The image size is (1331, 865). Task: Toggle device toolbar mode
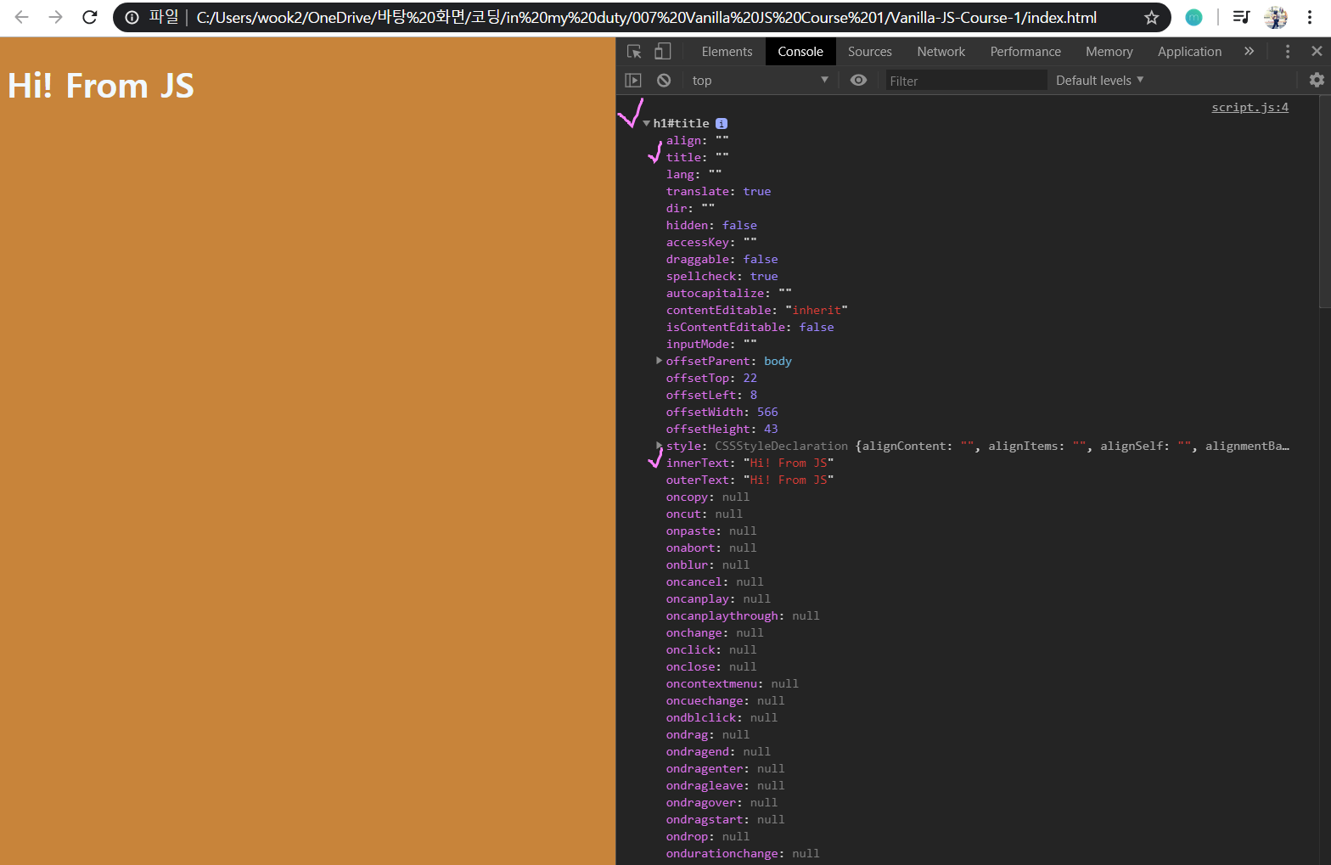tap(663, 52)
